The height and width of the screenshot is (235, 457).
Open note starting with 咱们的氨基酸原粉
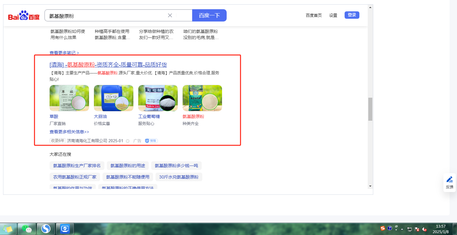click(201, 34)
